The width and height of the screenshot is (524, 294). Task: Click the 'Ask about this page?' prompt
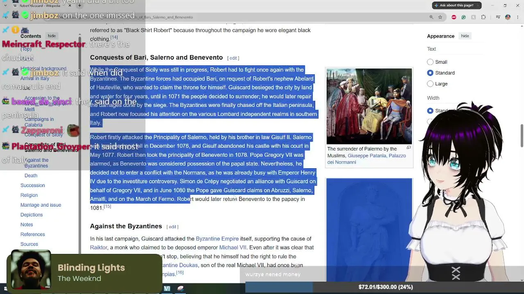tap(456, 5)
